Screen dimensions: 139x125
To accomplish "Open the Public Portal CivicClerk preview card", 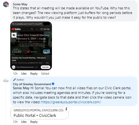I will 39,113.
